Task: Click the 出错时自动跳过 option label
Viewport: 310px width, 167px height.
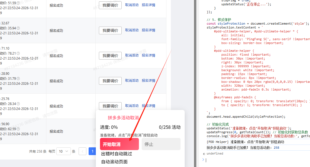Action: [x=116, y=154]
